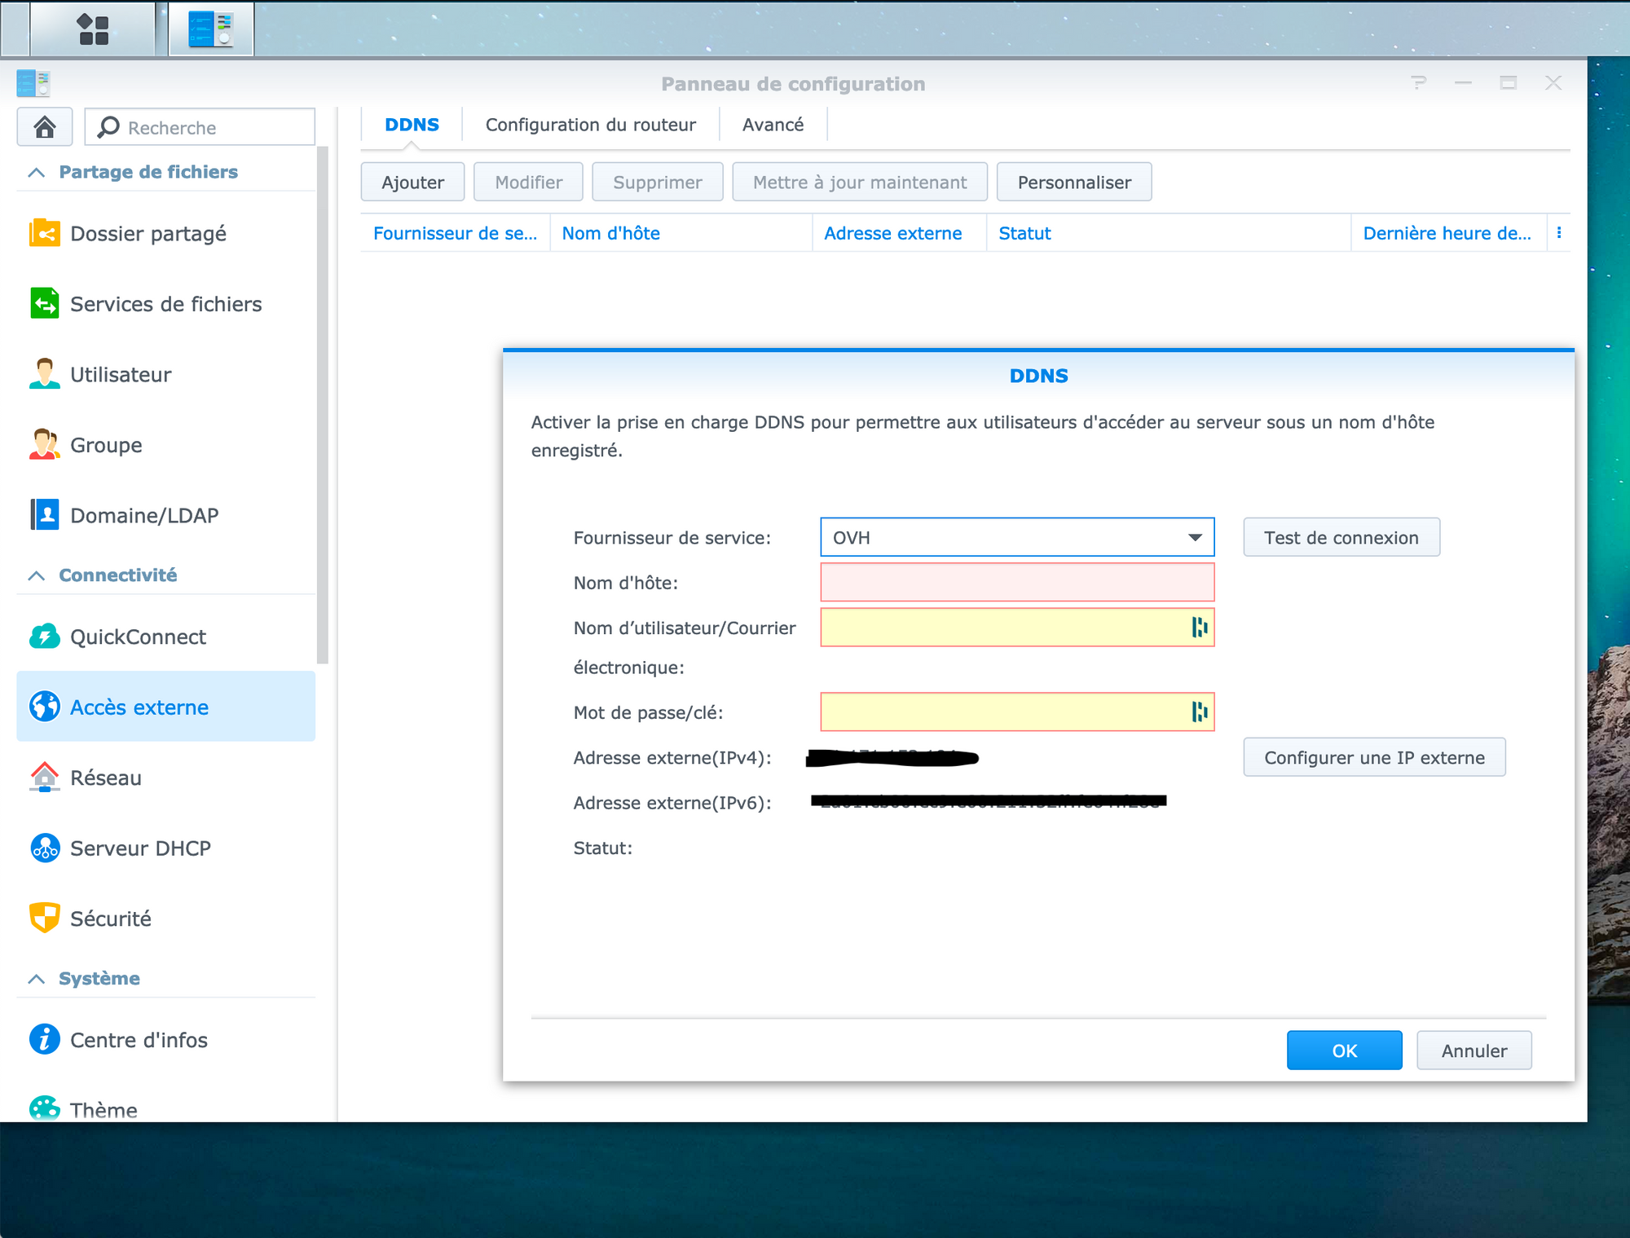Click Ajouter button
1630x1238 pixels.
pyautogui.click(x=412, y=182)
